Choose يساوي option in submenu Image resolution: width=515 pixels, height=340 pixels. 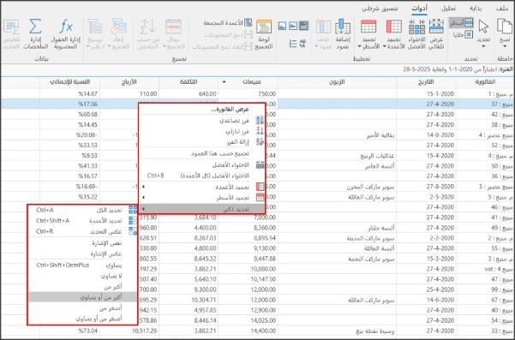tap(82, 265)
